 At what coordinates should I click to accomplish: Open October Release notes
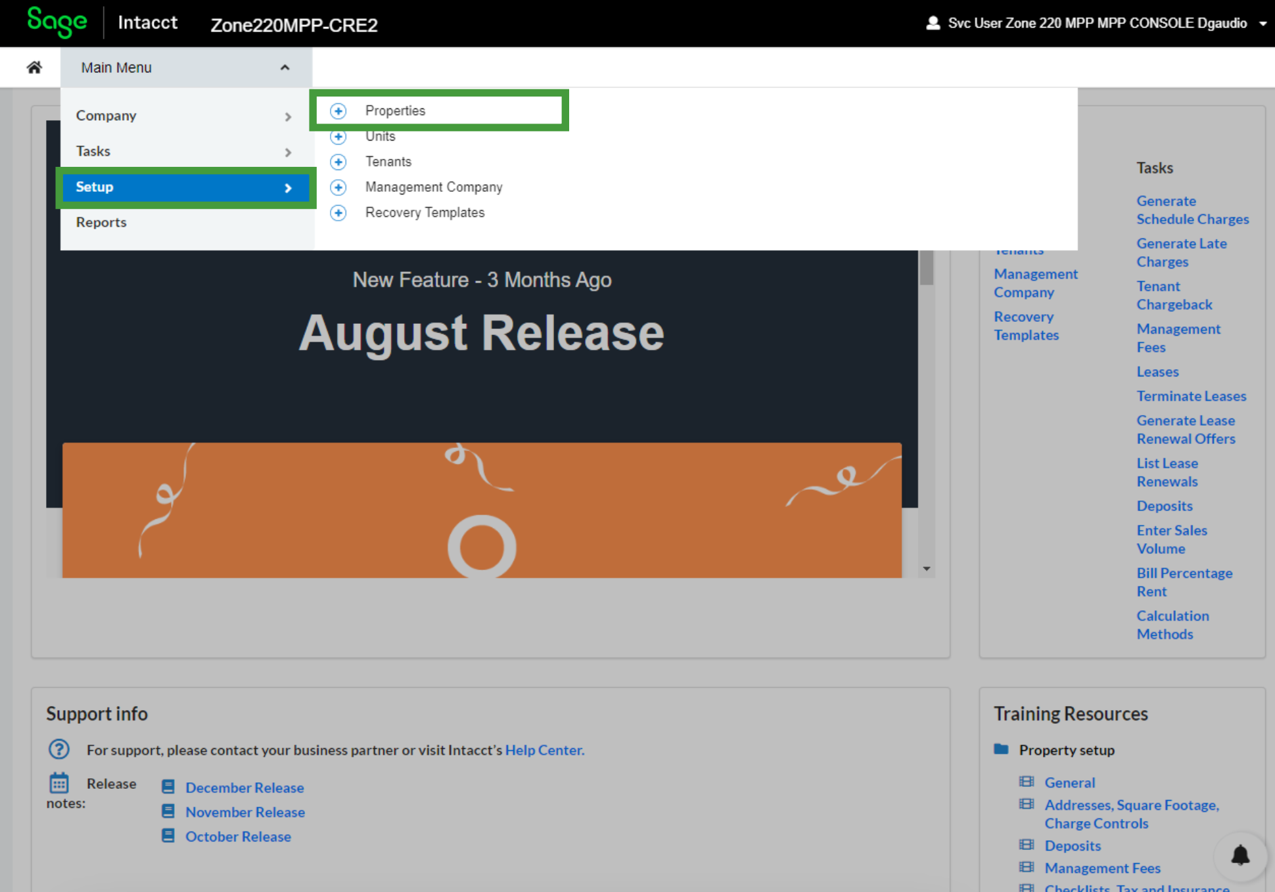coord(238,836)
